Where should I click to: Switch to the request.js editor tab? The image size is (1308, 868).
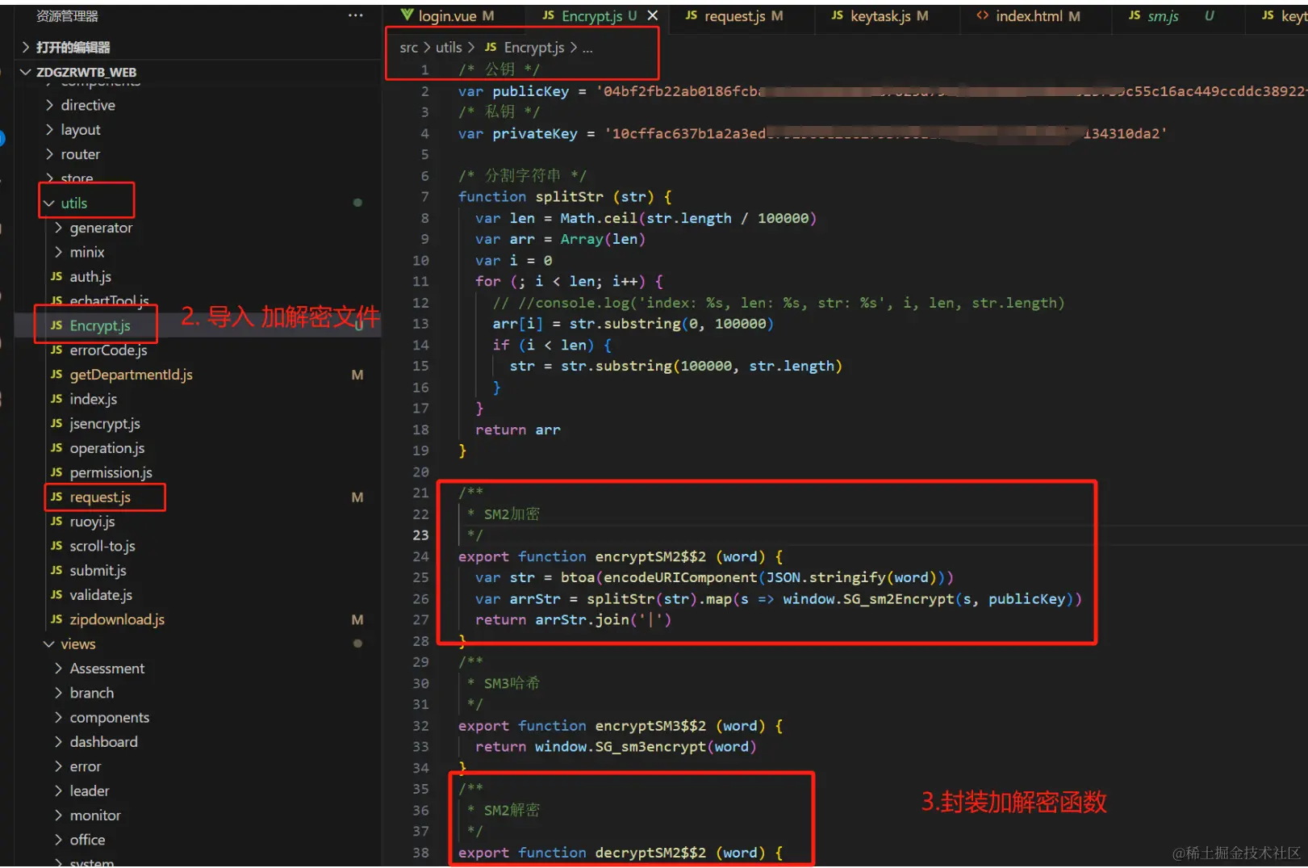(x=733, y=15)
